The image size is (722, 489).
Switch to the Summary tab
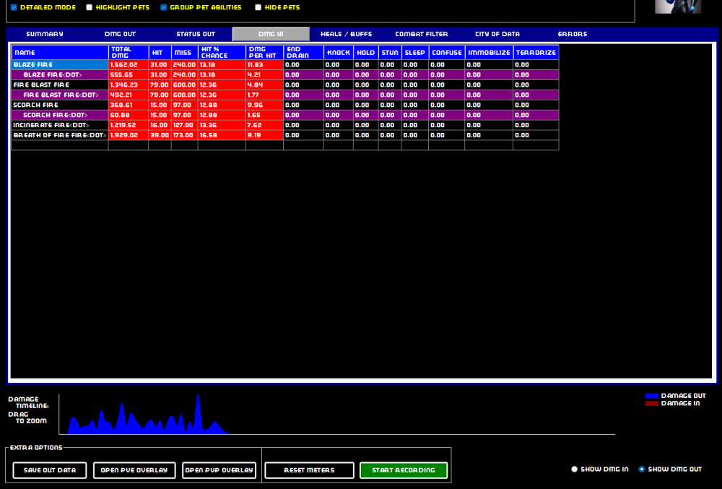(x=45, y=34)
